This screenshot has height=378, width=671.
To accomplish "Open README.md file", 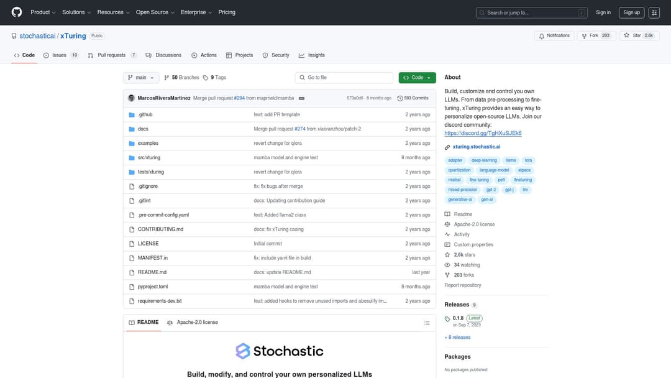I will 152,272.
